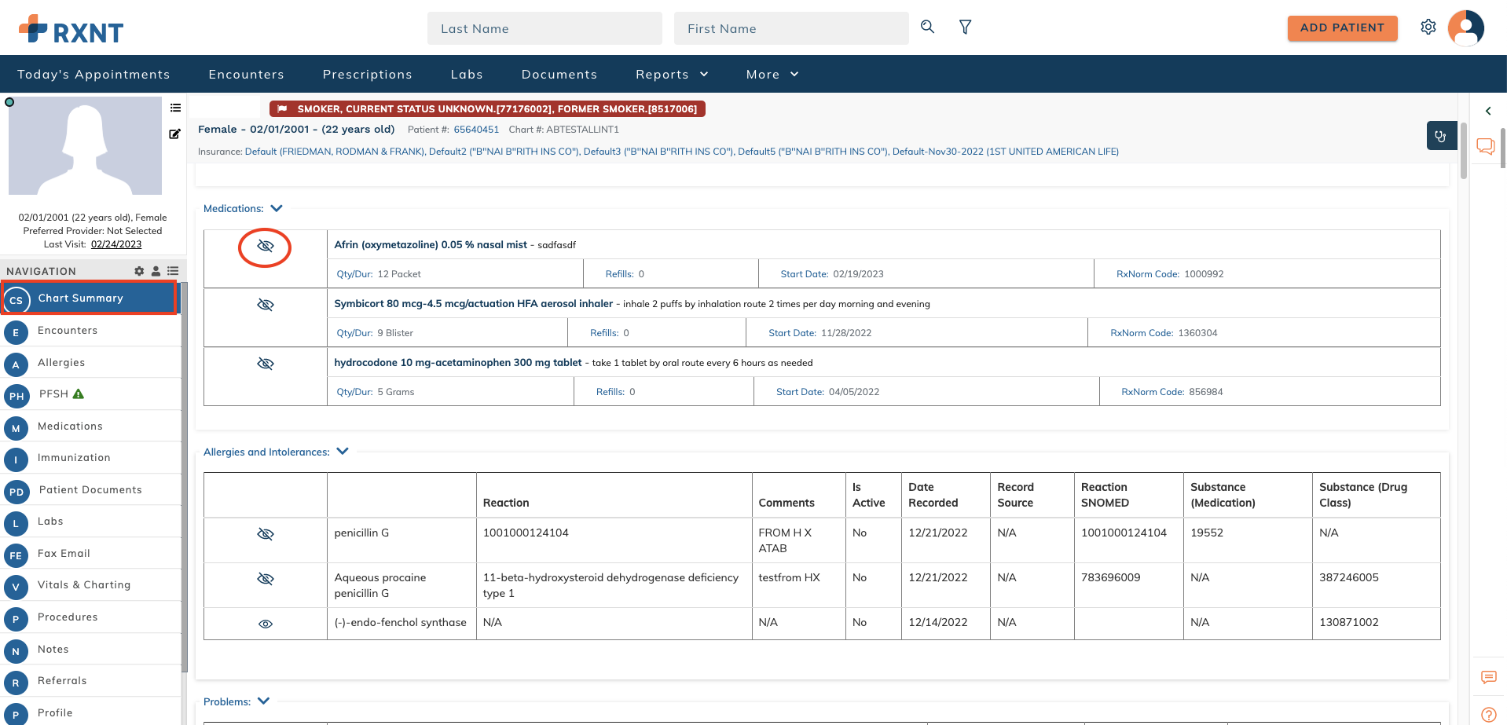Click the R Referrals circle icon
The image size is (1507, 725).
click(16, 683)
